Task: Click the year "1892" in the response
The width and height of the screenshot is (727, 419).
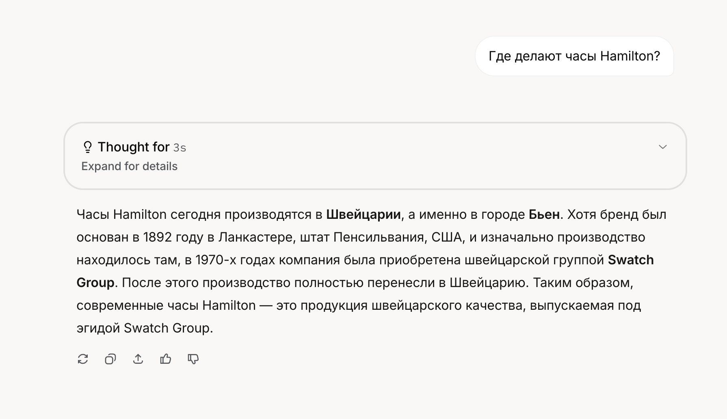Action: pyautogui.click(x=157, y=237)
